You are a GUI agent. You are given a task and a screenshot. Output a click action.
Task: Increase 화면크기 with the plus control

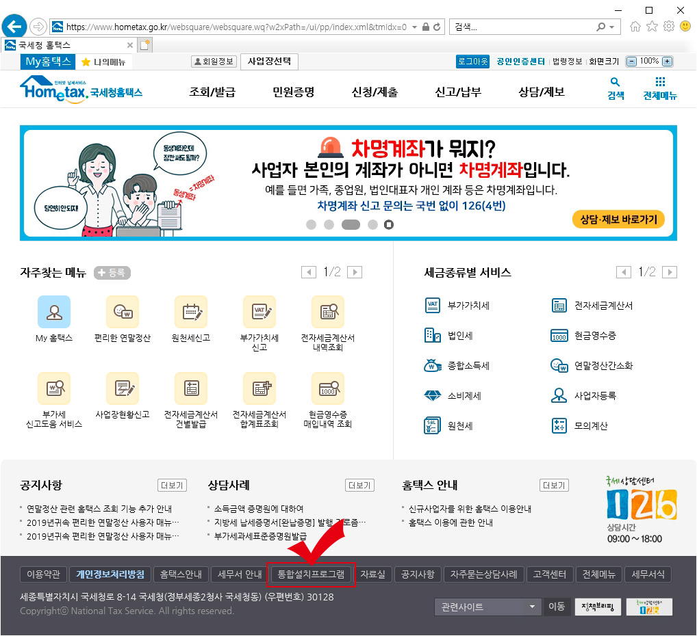click(x=668, y=60)
